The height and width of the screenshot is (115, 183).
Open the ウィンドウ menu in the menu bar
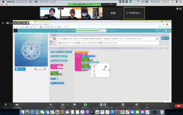(44, 2)
